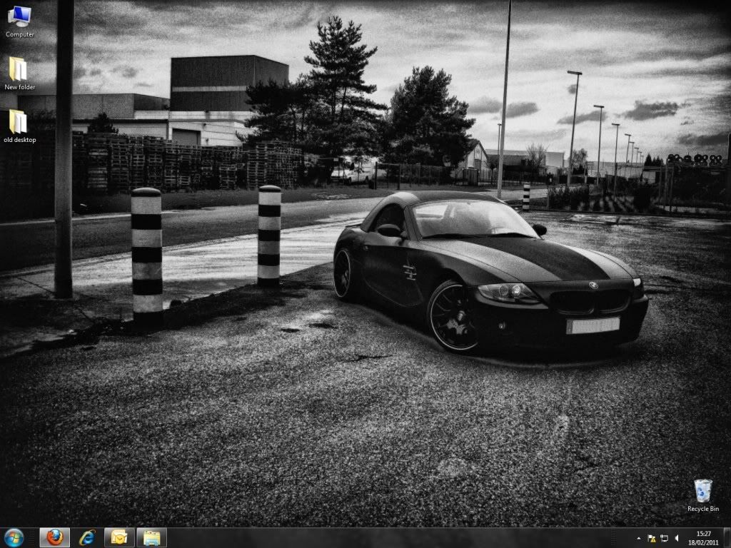The width and height of the screenshot is (731, 548).
Task: Open the Computer desktop icon
Action: point(19,21)
